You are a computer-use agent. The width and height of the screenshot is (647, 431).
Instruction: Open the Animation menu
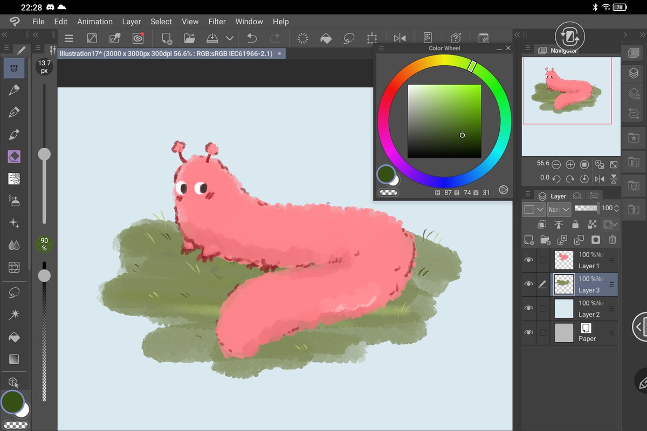tap(95, 22)
